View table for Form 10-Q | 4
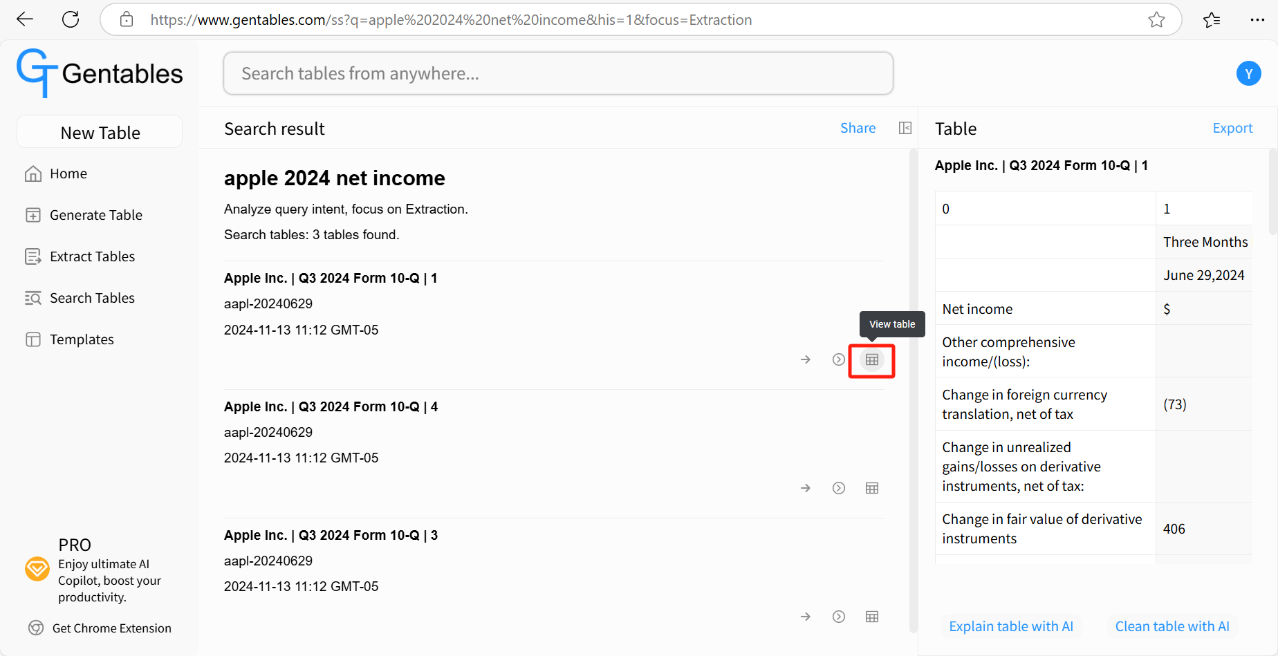 click(872, 488)
